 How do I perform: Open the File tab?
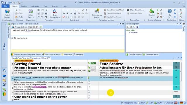pyautogui.click(x=6, y=6)
